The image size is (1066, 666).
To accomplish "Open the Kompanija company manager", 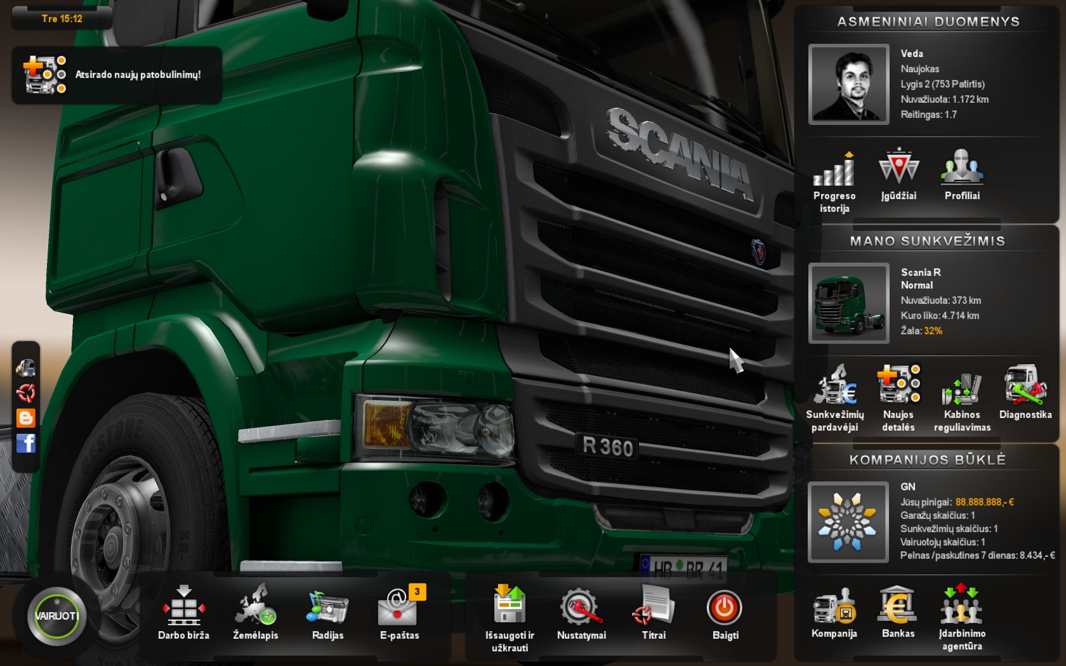I will tap(834, 612).
